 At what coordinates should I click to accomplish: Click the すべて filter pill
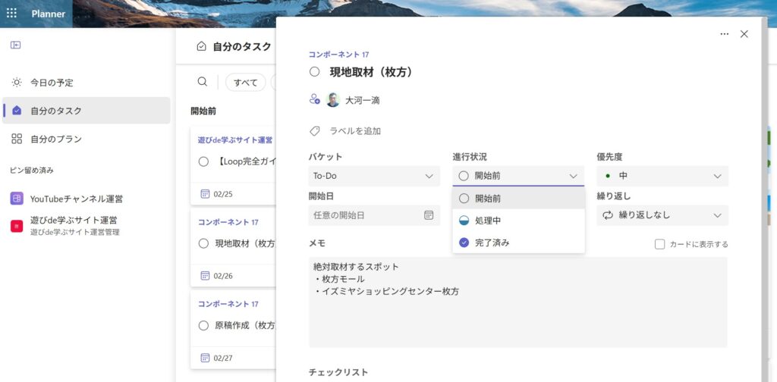246,83
